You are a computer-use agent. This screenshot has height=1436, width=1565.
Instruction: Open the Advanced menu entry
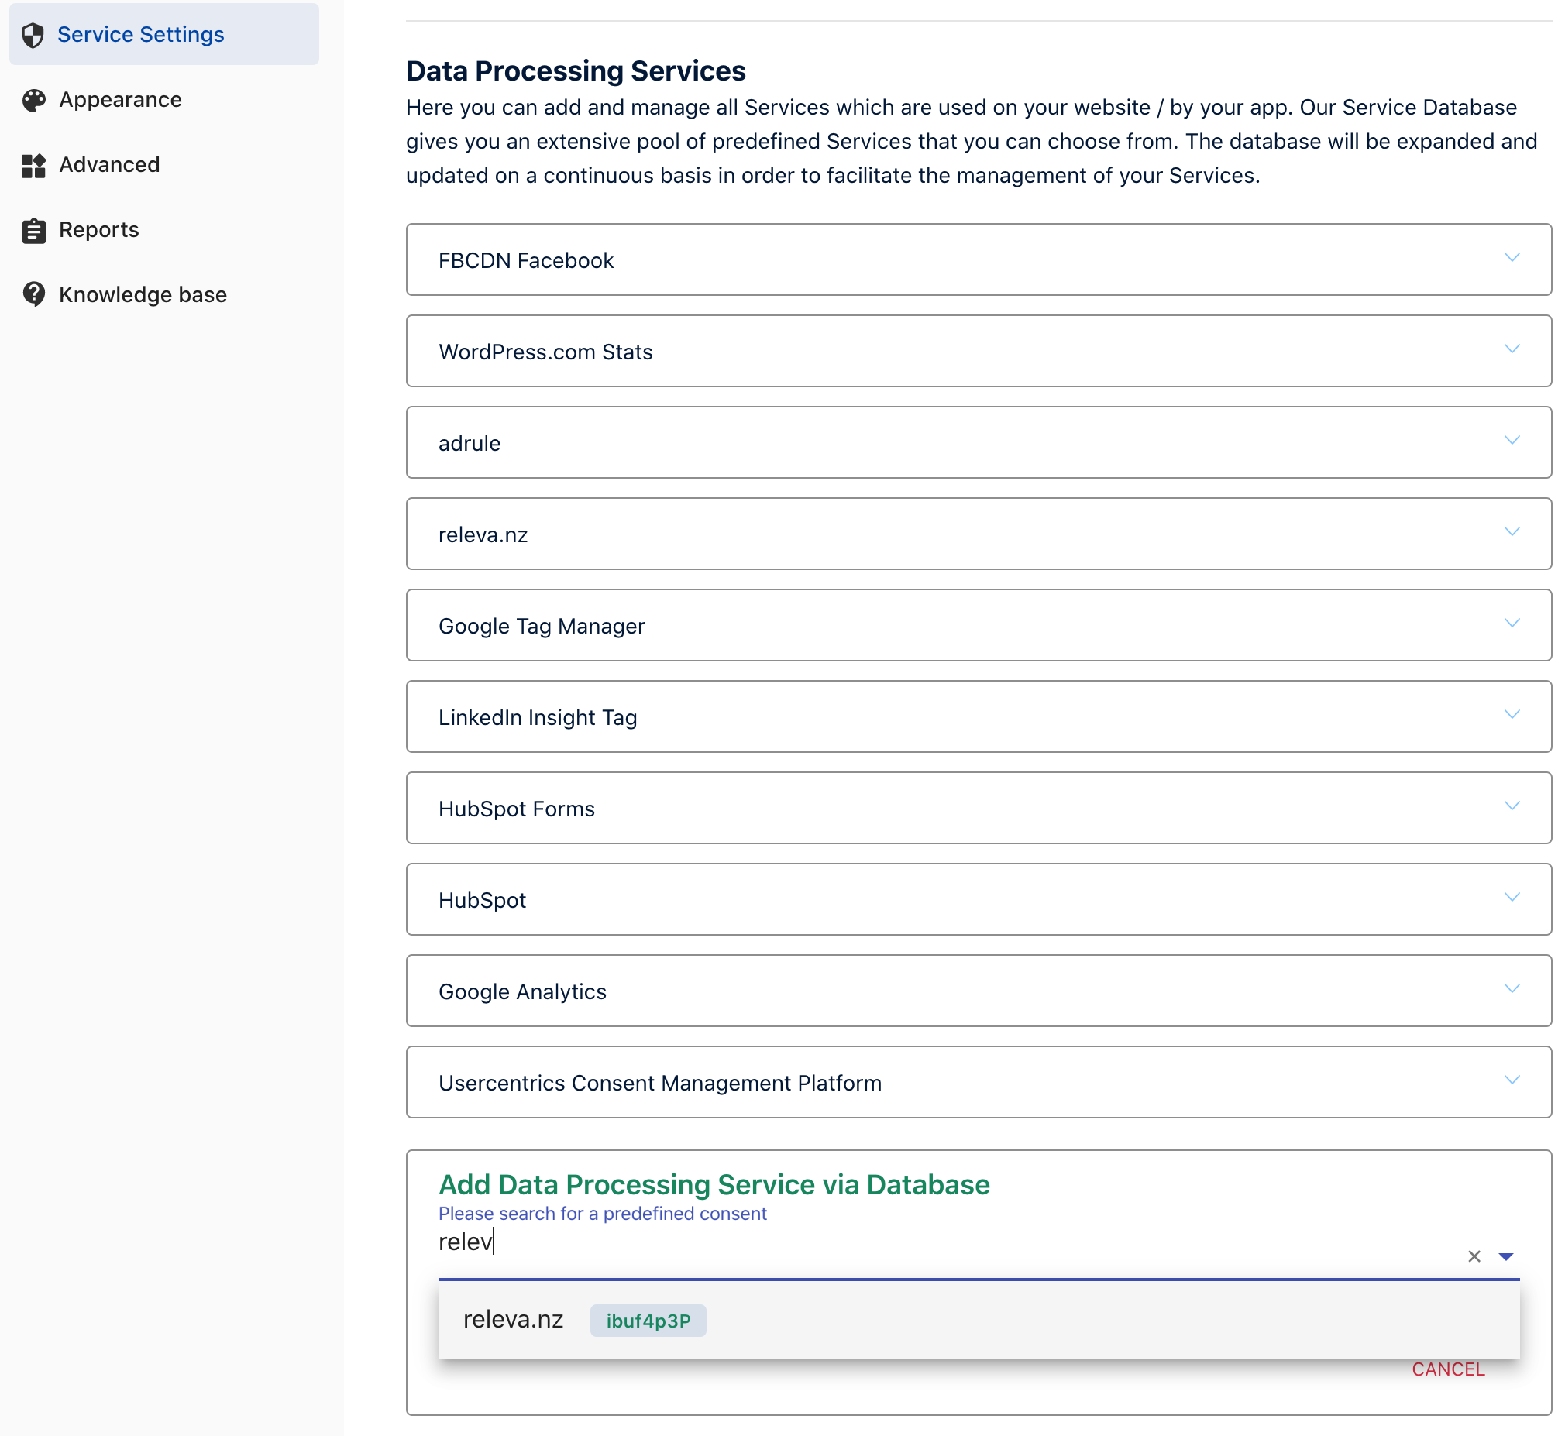(x=109, y=166)
